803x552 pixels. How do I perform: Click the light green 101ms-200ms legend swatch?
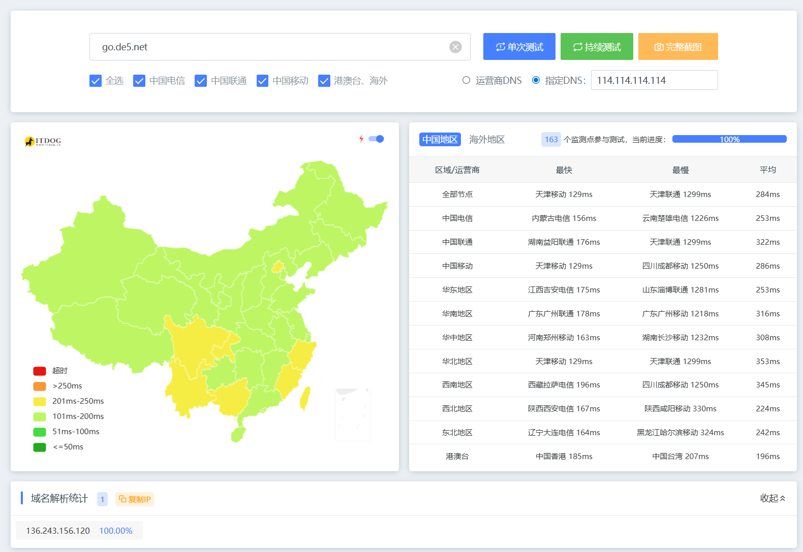pos(40,417)
